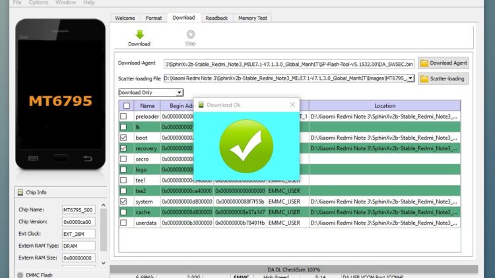Open the Options menu
This screenshot has height=278, width=495.
pos(38,3)
